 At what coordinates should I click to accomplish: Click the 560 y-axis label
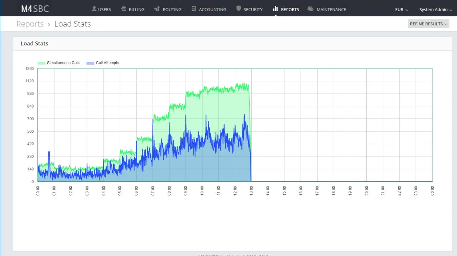(30, 131)
